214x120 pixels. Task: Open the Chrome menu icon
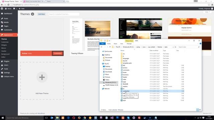click(212, 5)
